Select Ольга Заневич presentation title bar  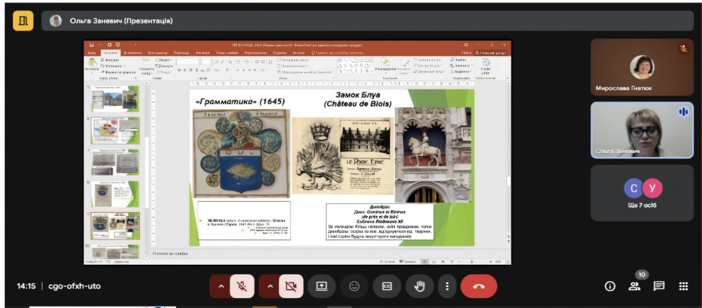pyautogui.click(x=121, y=21)
